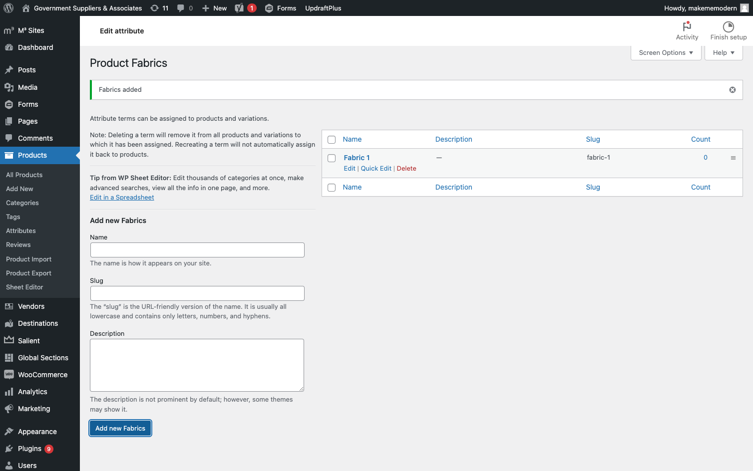Click the user avatar next to Howdy
Viewport: 753px width, 471px height.
pos(744,8)
